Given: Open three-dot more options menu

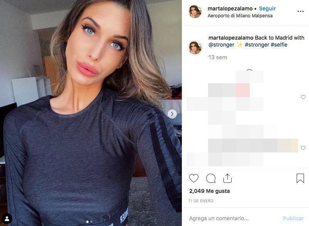Looking at the screenshot, I should pyautogui.click(x=301, y=12).
